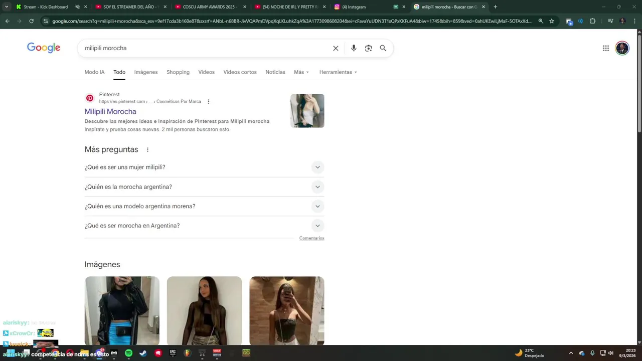Open media controls icon in Chrome toolbar
The image size is (642, 361).
[x=610, y=21]
